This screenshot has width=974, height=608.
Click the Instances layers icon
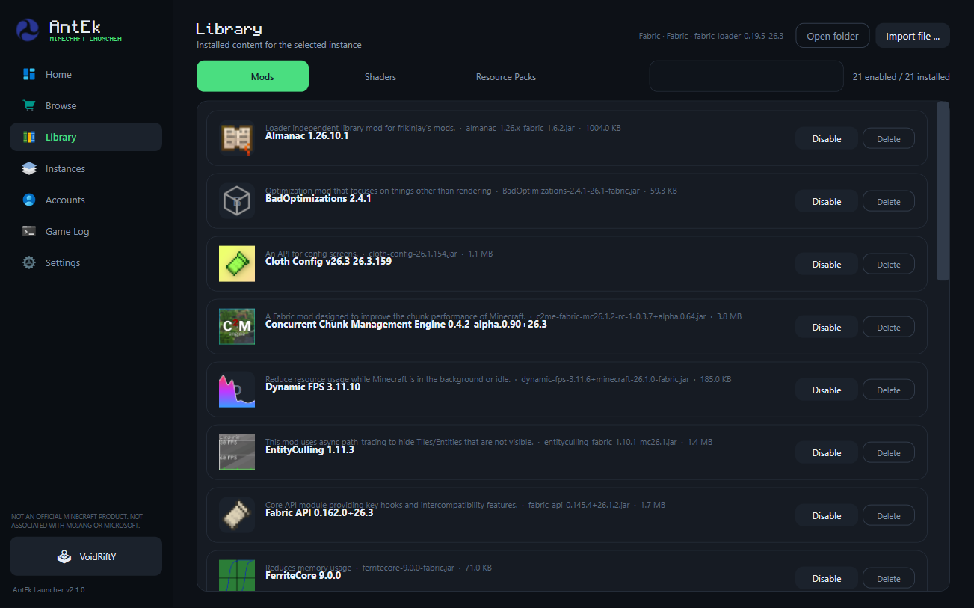(x=29, y=168)
